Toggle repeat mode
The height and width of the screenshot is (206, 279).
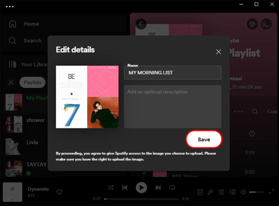pyautogui.click(x=172, y=187)
